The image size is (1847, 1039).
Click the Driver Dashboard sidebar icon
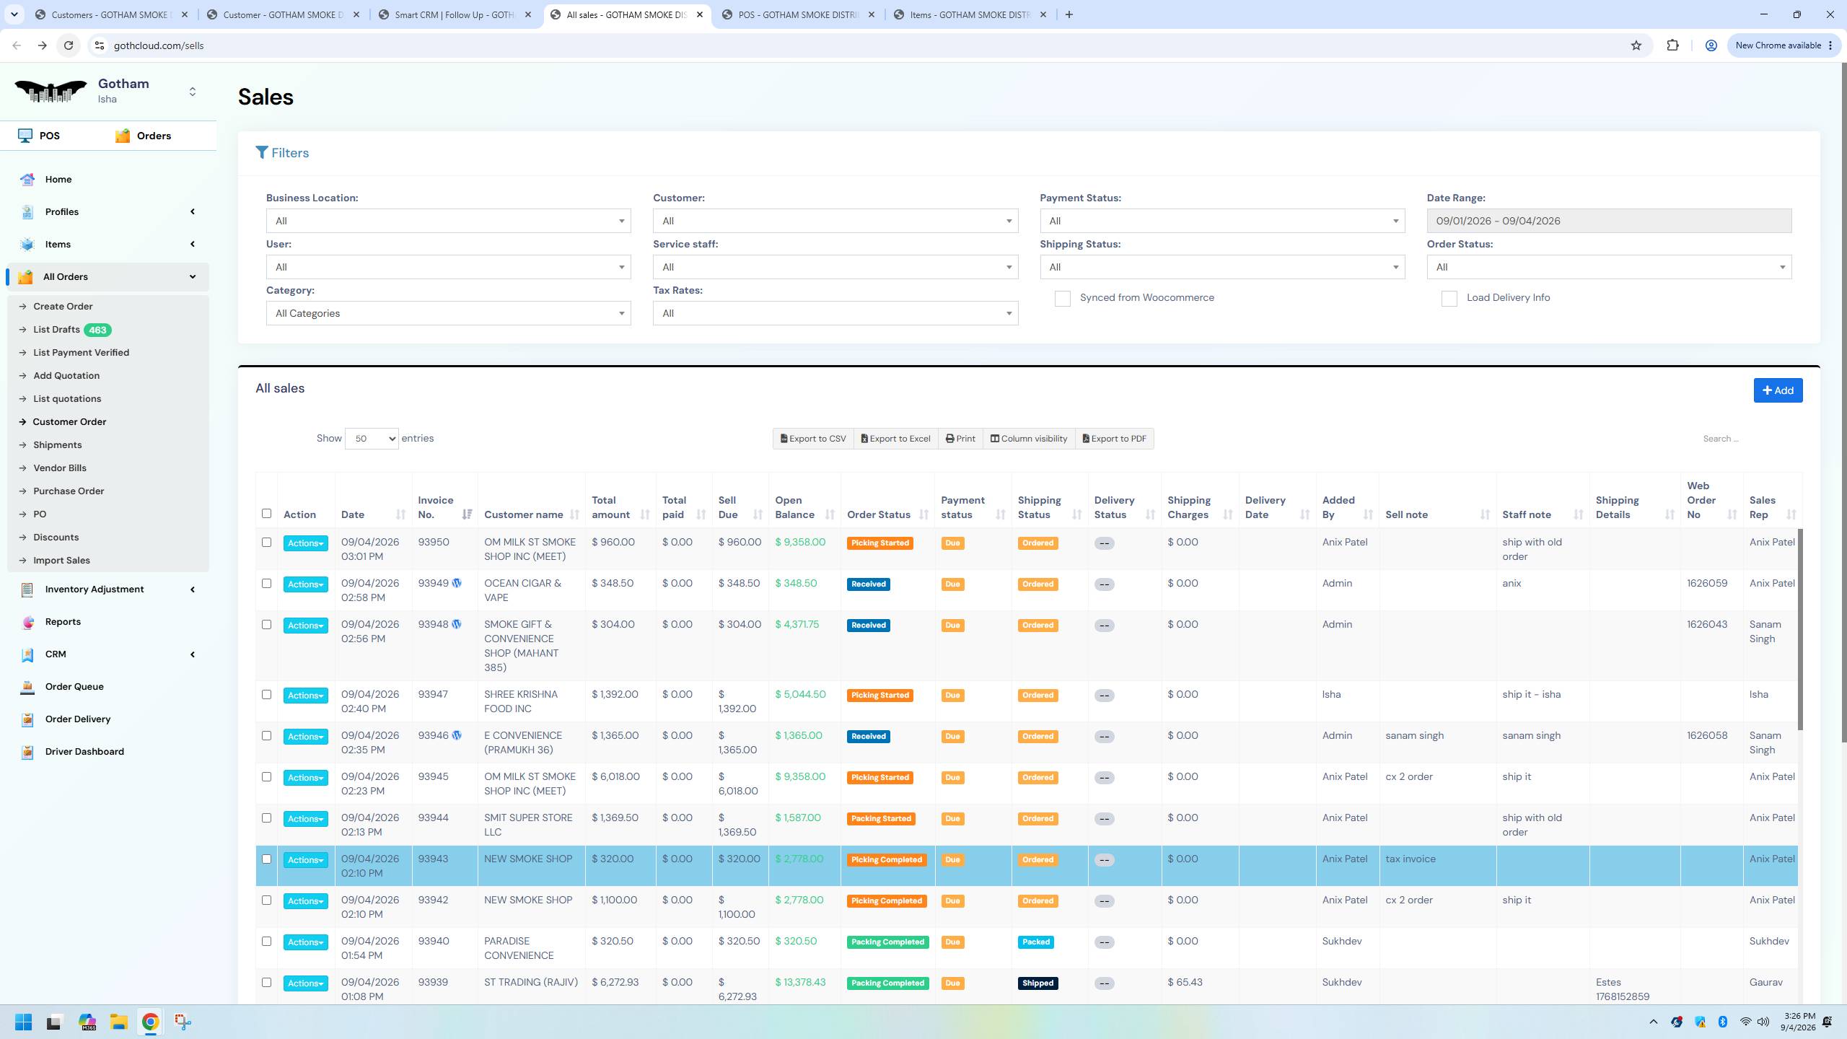(27, 752)
